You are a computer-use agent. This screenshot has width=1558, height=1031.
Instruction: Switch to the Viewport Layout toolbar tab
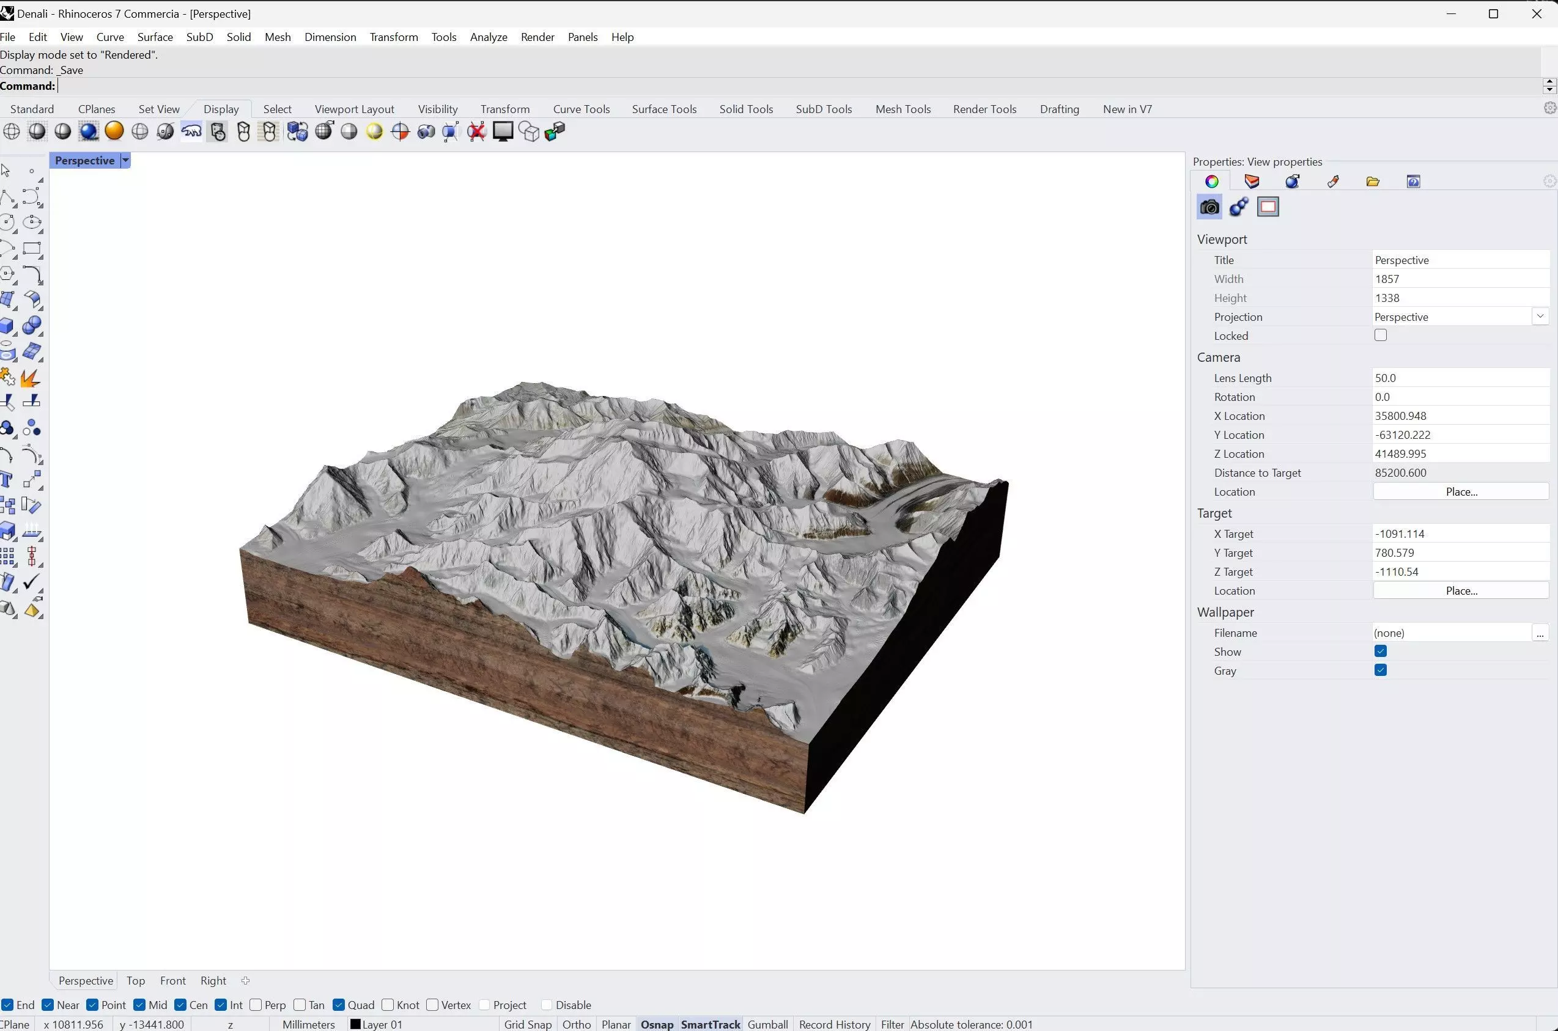pos(355,109)
